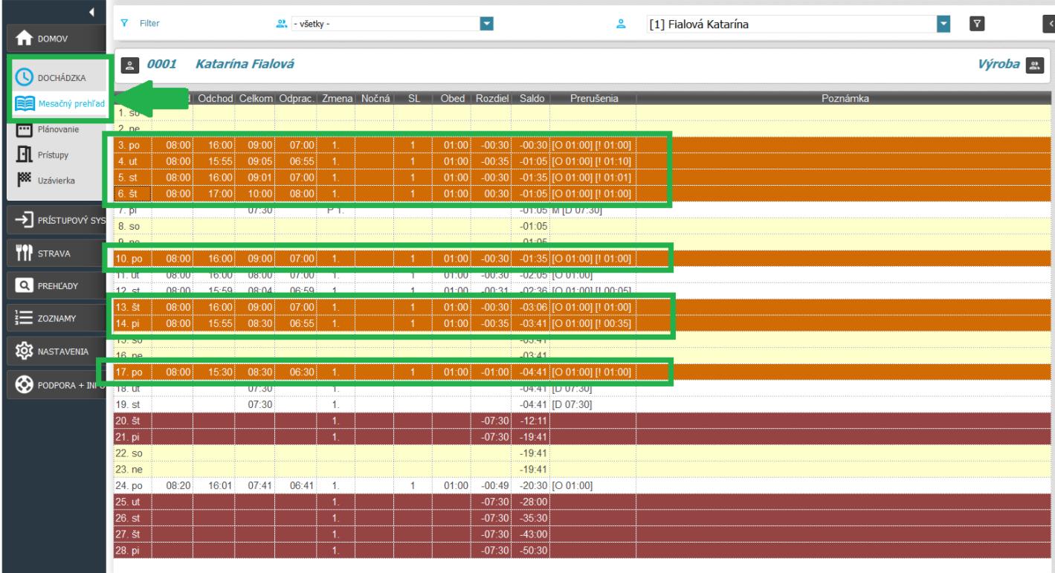This screenshot has width=1055, height=573.
Task: Click balance -35:30 in row 26. st
Action: pyautogui.click(x=535, y=518)
